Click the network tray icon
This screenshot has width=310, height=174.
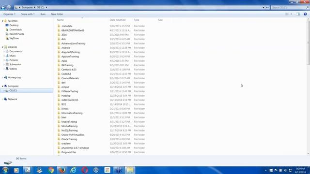point(291,170)
